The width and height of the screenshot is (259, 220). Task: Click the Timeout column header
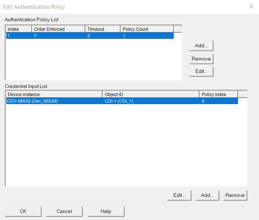[102, 29]
